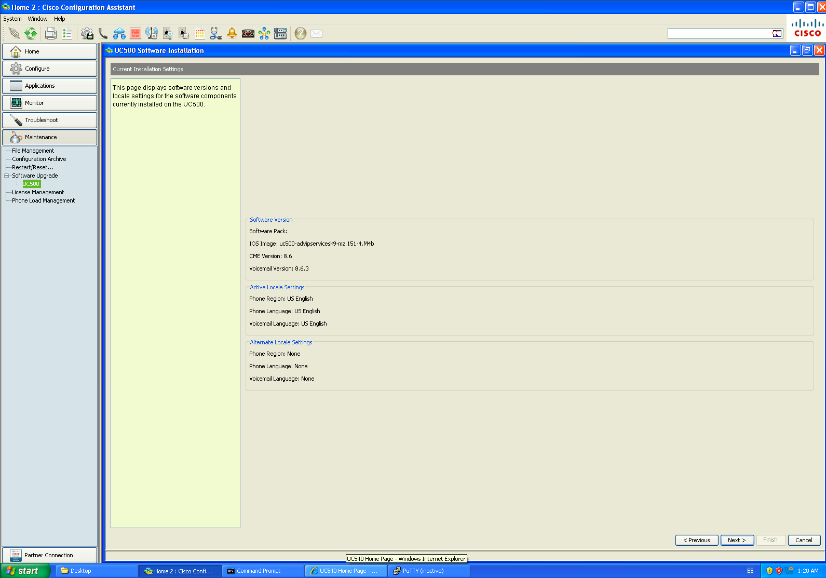Open the port with gear settings icon
The height and width of the screenshot is (578, 826).
184,34
